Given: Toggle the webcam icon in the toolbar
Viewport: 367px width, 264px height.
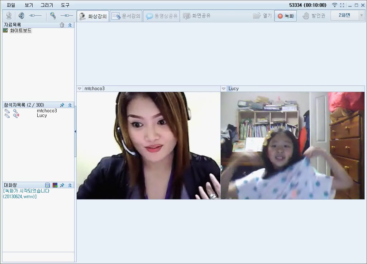Looking at the screenshot, I should pos(9,16).
